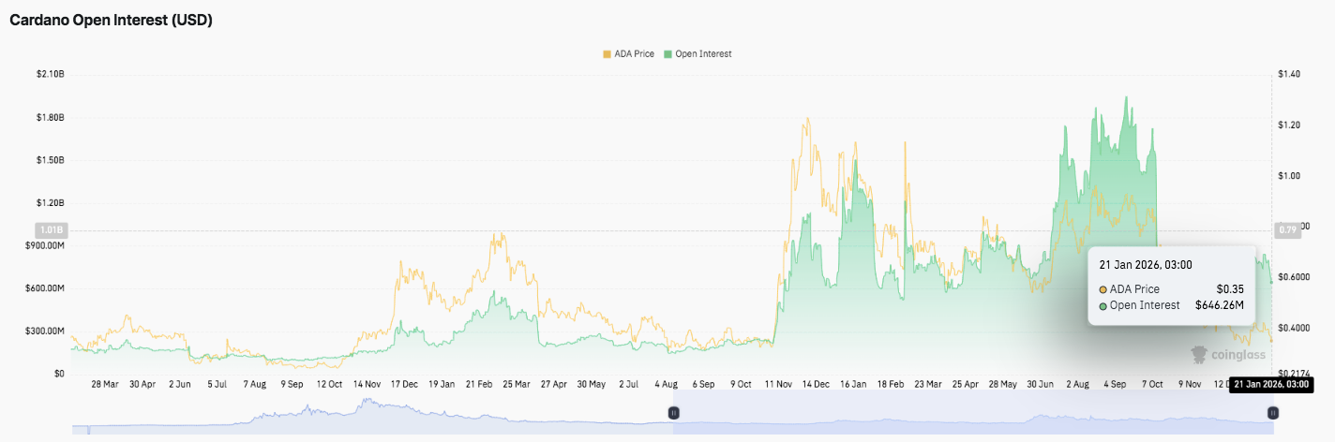Image resolution: width=1335 pixels, height=442 pixels.
Task: Click the 25 Mar date label on x-axis
Action: (x=516, y=384)
